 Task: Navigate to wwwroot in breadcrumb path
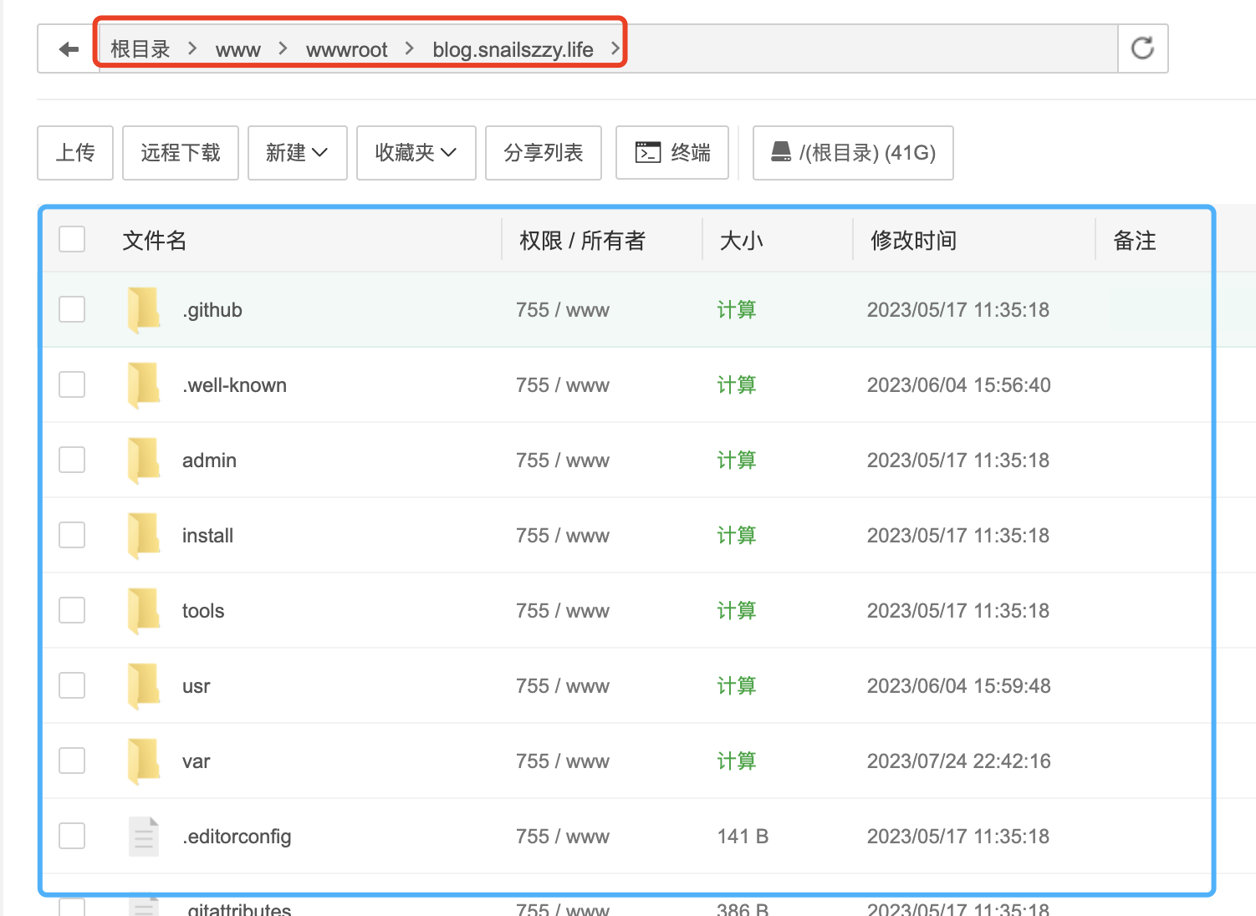(x=346, y=50)
